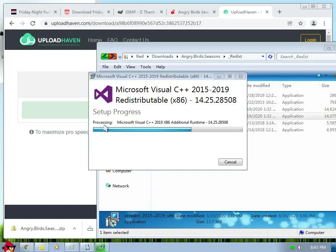Sort files by the Size column
The width and height of the screenshot is (336, 252).
(x=327, y=86)
